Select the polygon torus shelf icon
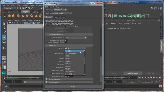 32,16
